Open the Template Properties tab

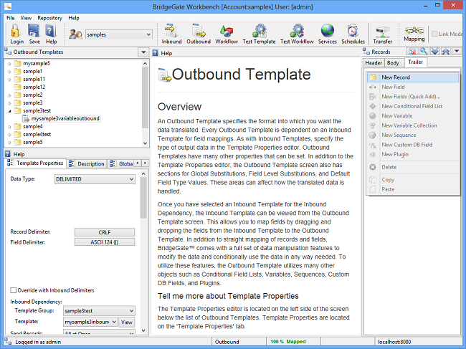click(35, 163)
